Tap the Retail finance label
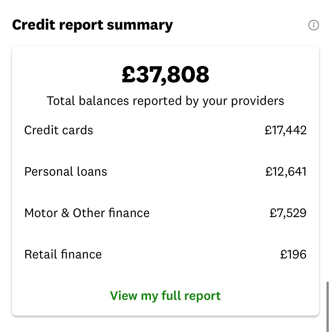The width and height of the screenshot is (331, 332). (63, 254)
